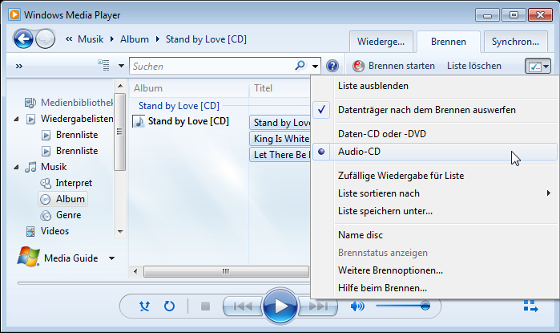Click Liste löschen button
The height and width of the screenshot is (333, 560).
[x=474, y=66]
